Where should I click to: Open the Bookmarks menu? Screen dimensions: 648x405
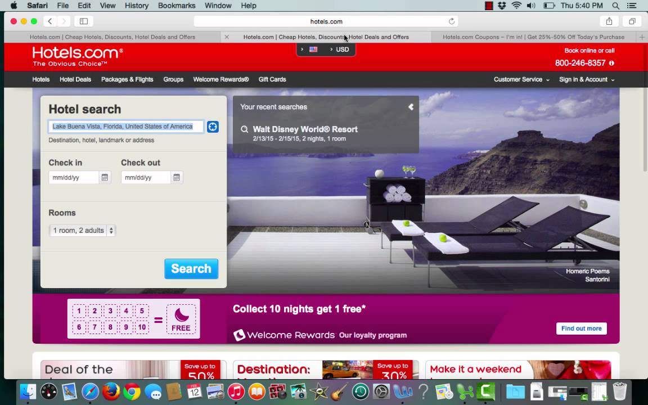[177, 6]
